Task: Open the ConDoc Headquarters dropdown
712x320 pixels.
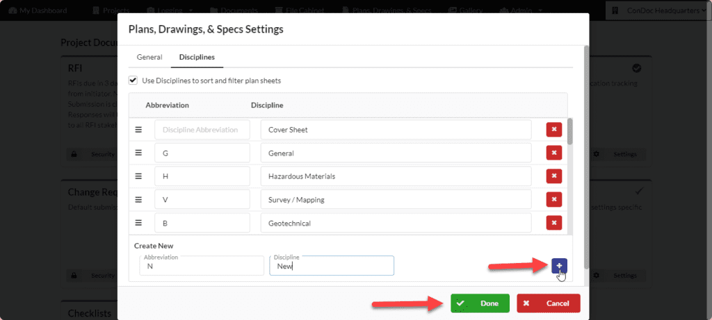Action: 658,10
